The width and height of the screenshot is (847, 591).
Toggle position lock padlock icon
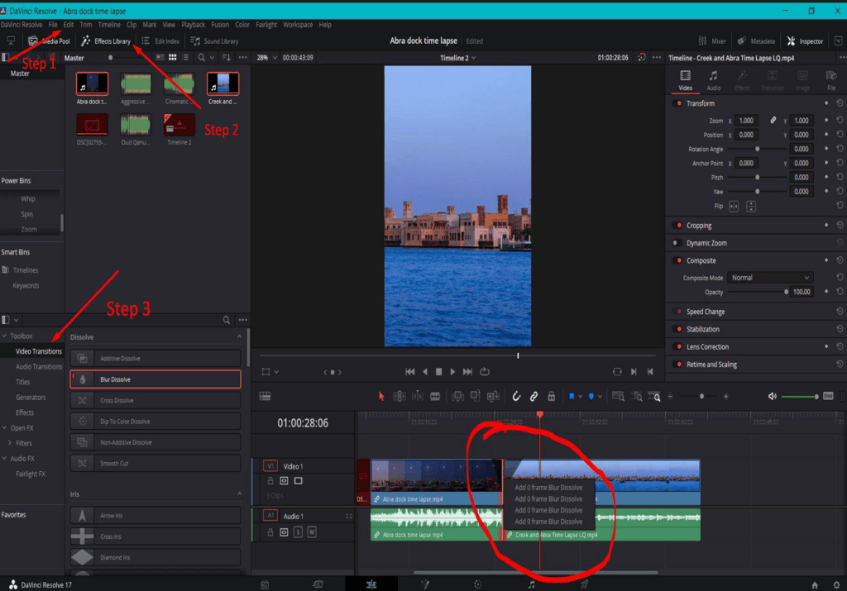click(551, 397)
